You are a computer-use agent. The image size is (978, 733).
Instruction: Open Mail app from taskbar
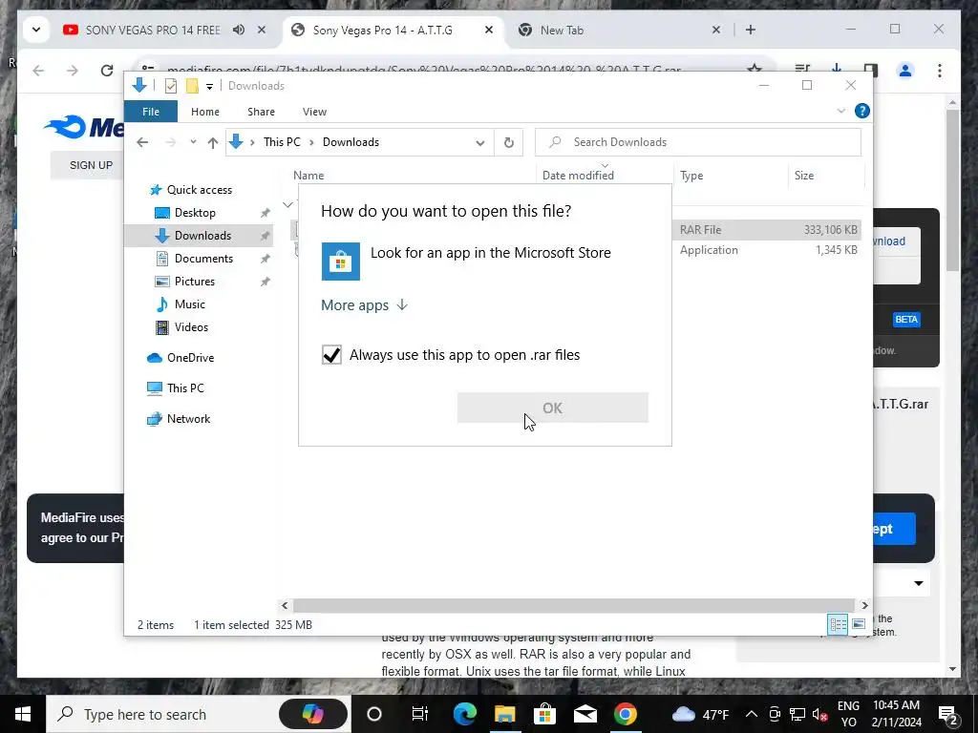click(585, 714)
